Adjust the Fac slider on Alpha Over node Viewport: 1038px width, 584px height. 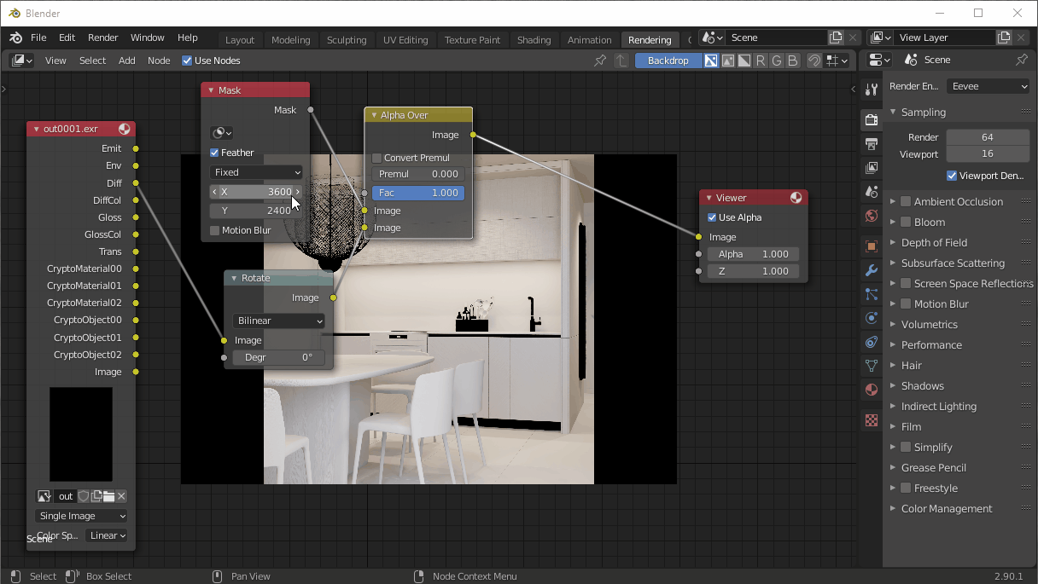pyautogui.click(x=417, y=193)
